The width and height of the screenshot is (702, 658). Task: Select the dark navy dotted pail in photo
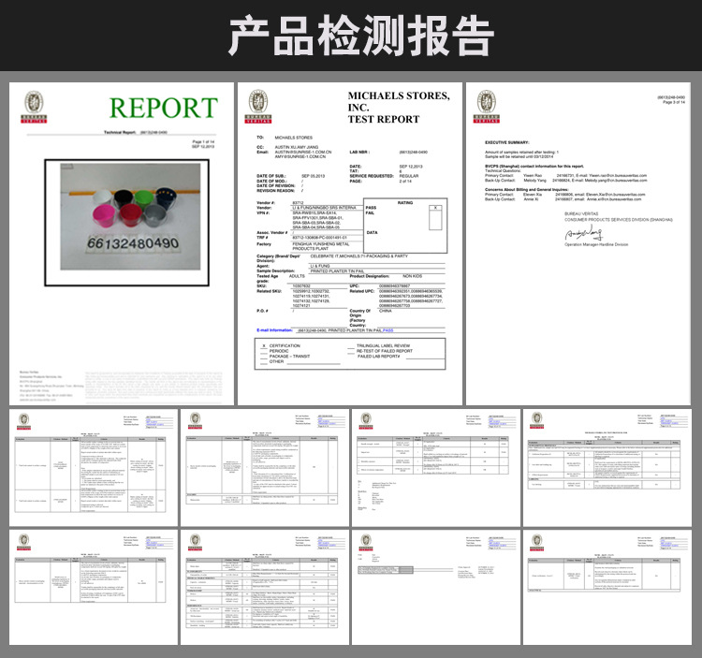click(x=165, y=197)
